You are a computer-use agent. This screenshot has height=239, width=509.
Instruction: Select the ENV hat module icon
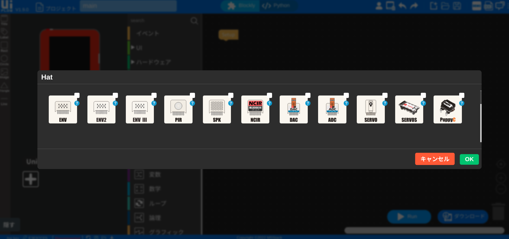(x=63, y=110)
